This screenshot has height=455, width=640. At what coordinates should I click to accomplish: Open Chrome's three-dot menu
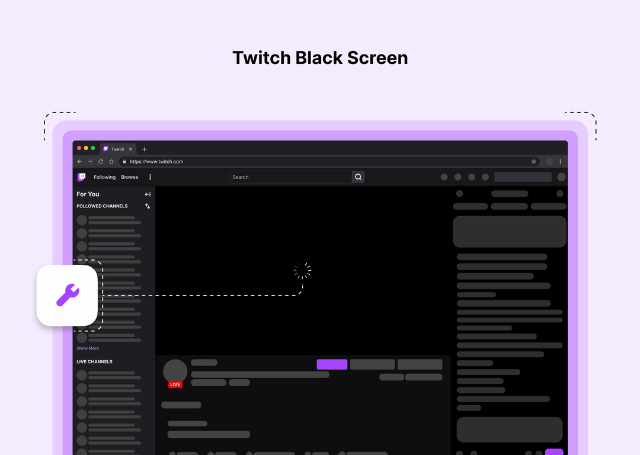pos(561,161)
